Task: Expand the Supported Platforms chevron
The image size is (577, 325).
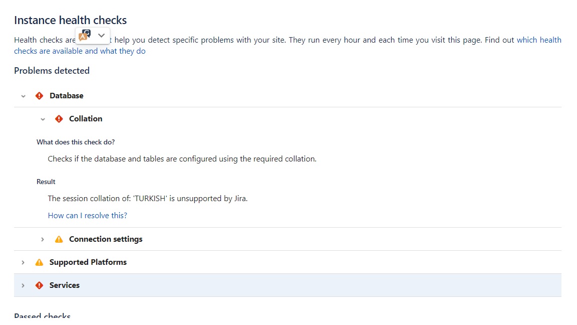Action: click(x=23, y=262)
